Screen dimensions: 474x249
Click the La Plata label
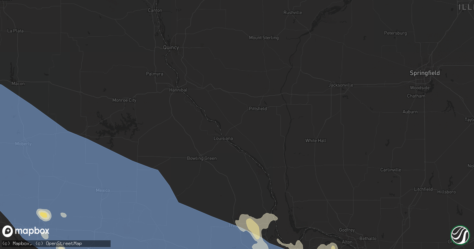pyautogui.click(x=16, y=31)
